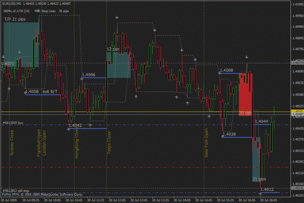Screen dimensions: 304x203
Task: Click the yellow 1.40501 price tag
Action: pos(297,111)
